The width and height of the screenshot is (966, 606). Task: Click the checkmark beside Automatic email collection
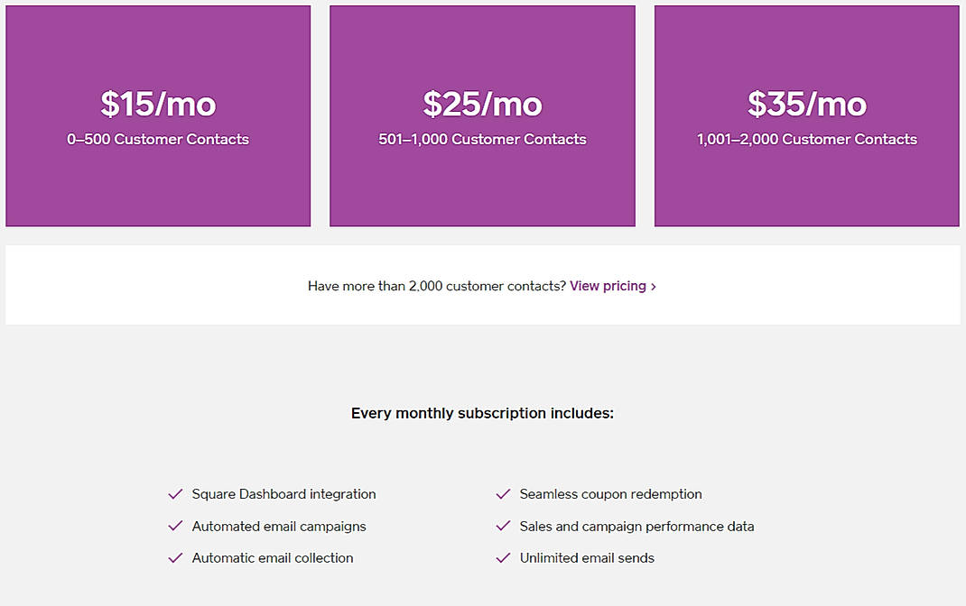click(x=174, y=558)
